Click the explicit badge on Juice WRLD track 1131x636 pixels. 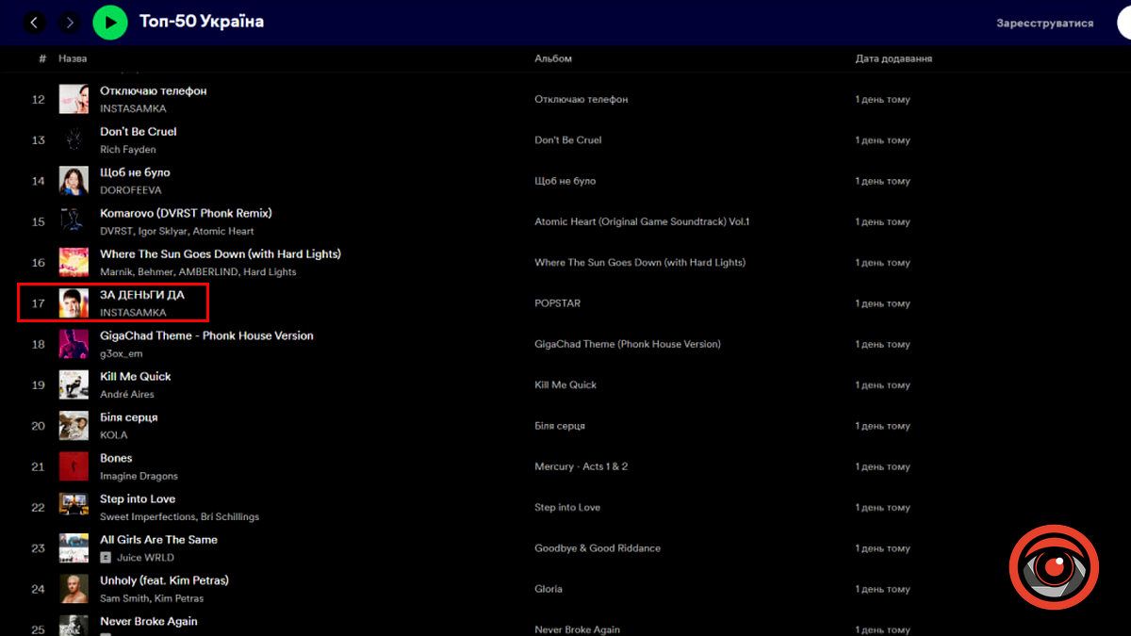[107, 558]
